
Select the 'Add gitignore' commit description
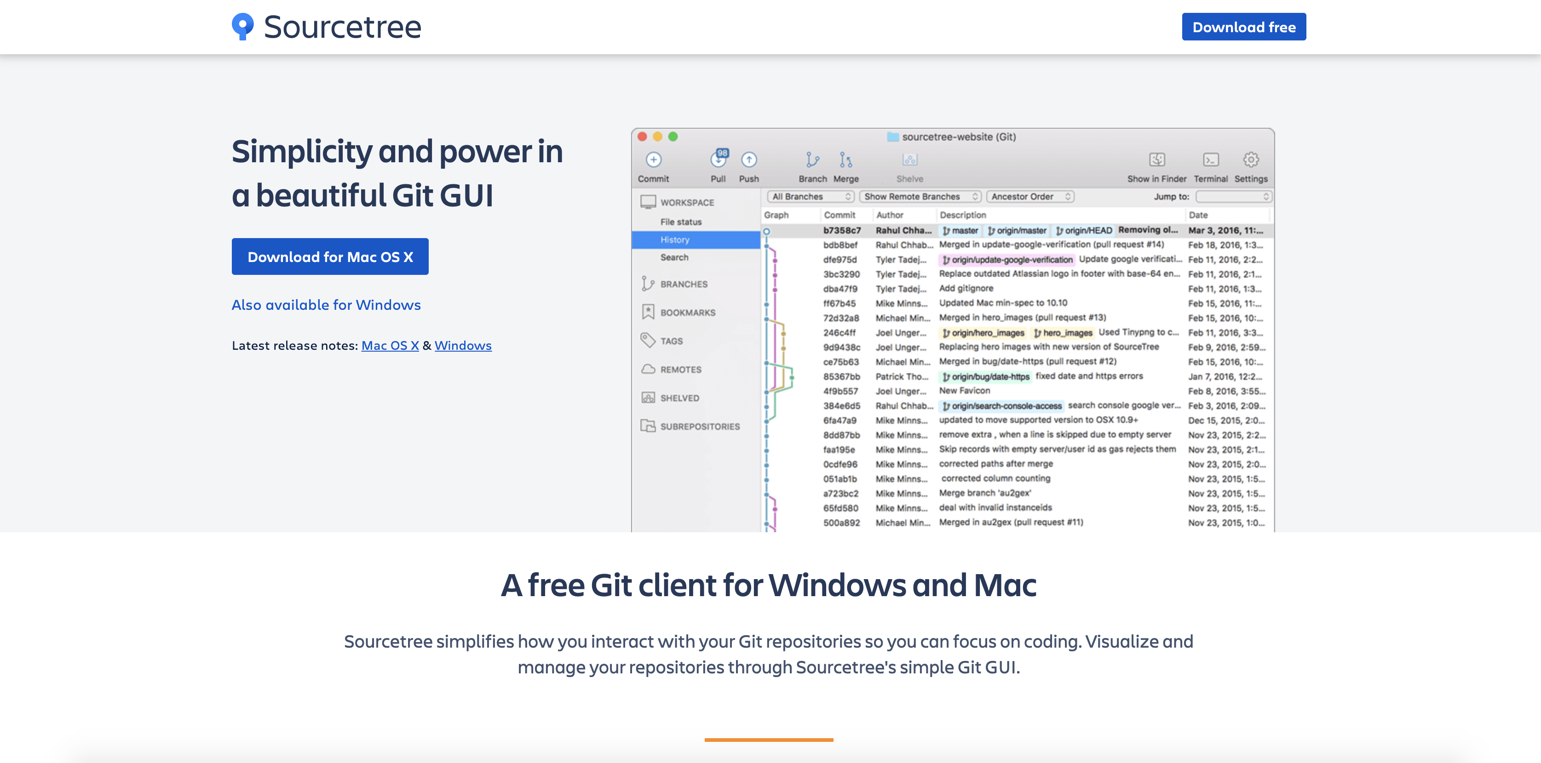pyautogui.click(x=966, y=288)
